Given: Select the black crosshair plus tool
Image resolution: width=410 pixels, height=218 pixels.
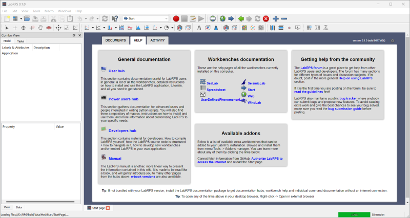Looking at the screenshot, I should click(15, 28).
